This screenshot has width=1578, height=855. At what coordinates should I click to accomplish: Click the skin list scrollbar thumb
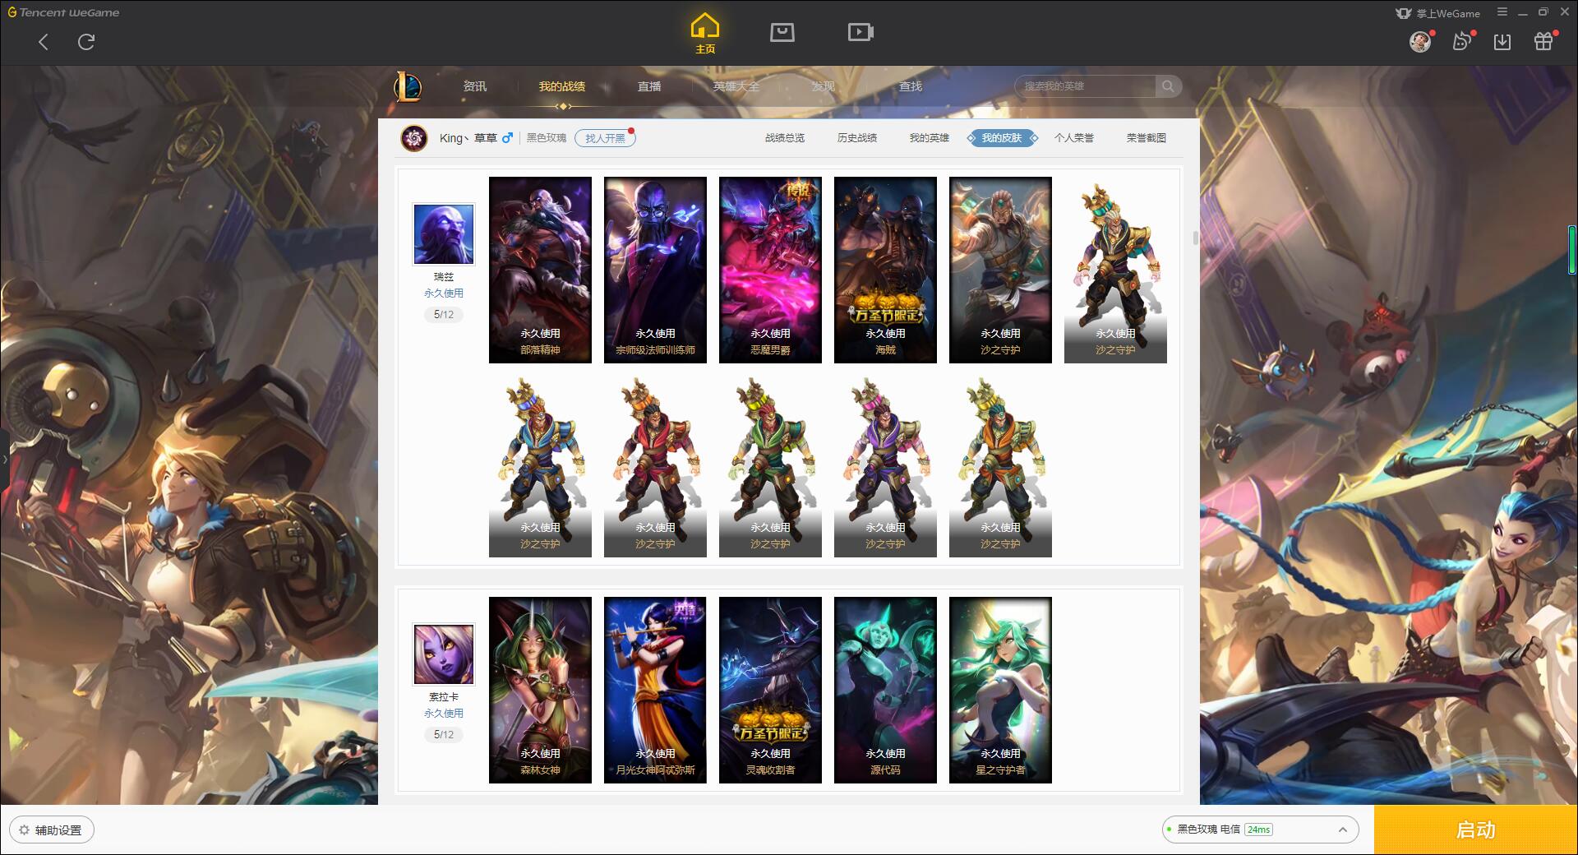1195,238
